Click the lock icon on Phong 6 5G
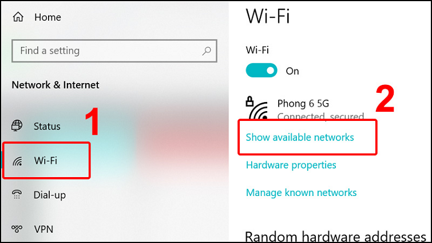 tap(249, 101)
